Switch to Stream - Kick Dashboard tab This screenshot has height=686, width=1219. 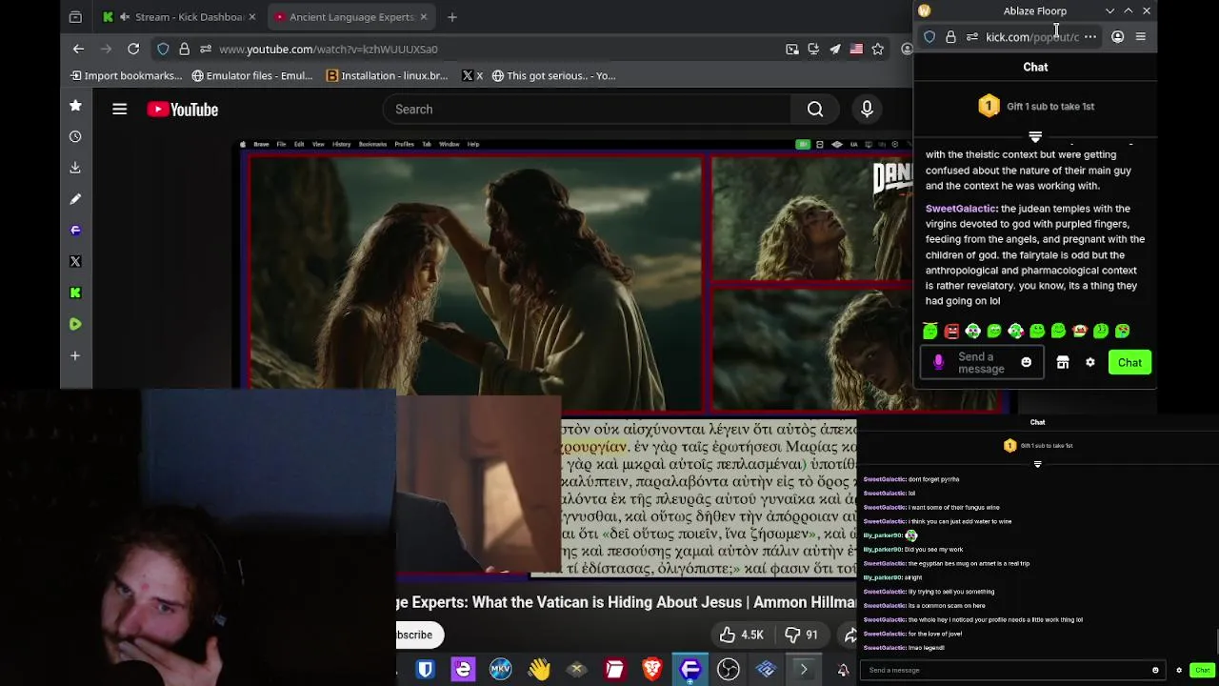click(179, 16)
